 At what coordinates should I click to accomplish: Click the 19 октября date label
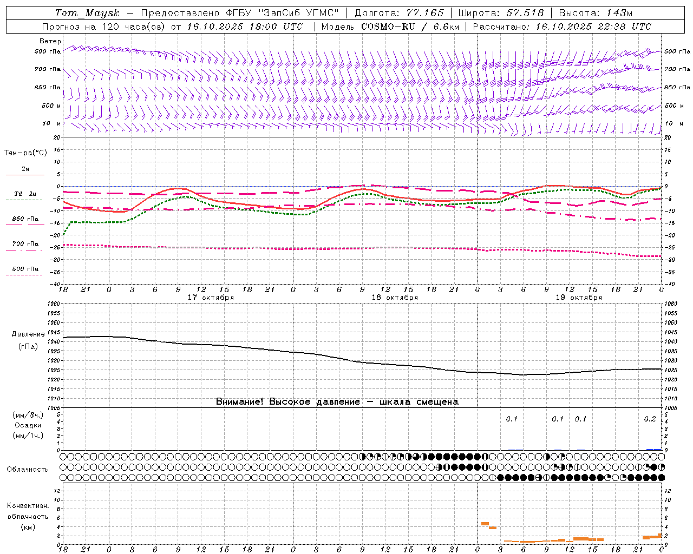(579, 298)
